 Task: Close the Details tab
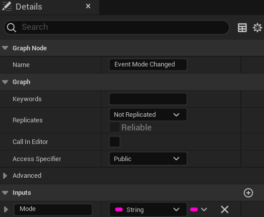88,6
